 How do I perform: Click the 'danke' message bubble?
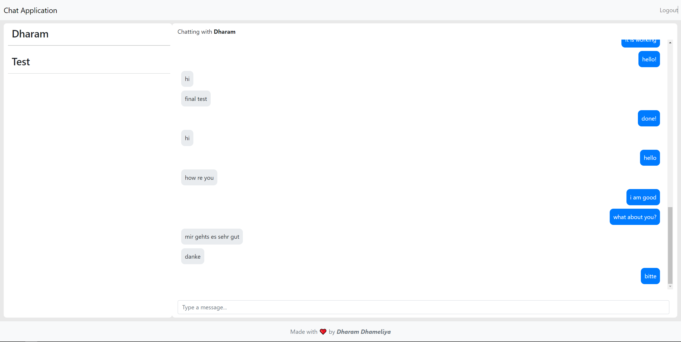pos(193,256)
